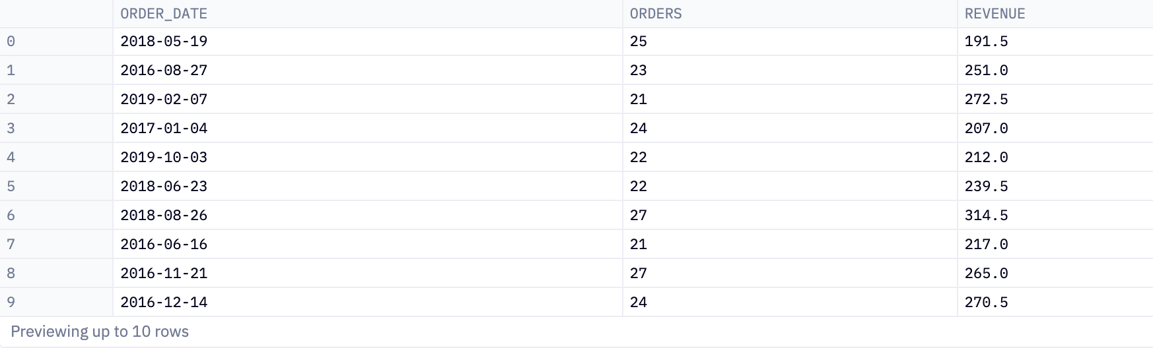Click the revenue value 272.5
This screenshot has width=1153, height=348.
pos(986,100)
